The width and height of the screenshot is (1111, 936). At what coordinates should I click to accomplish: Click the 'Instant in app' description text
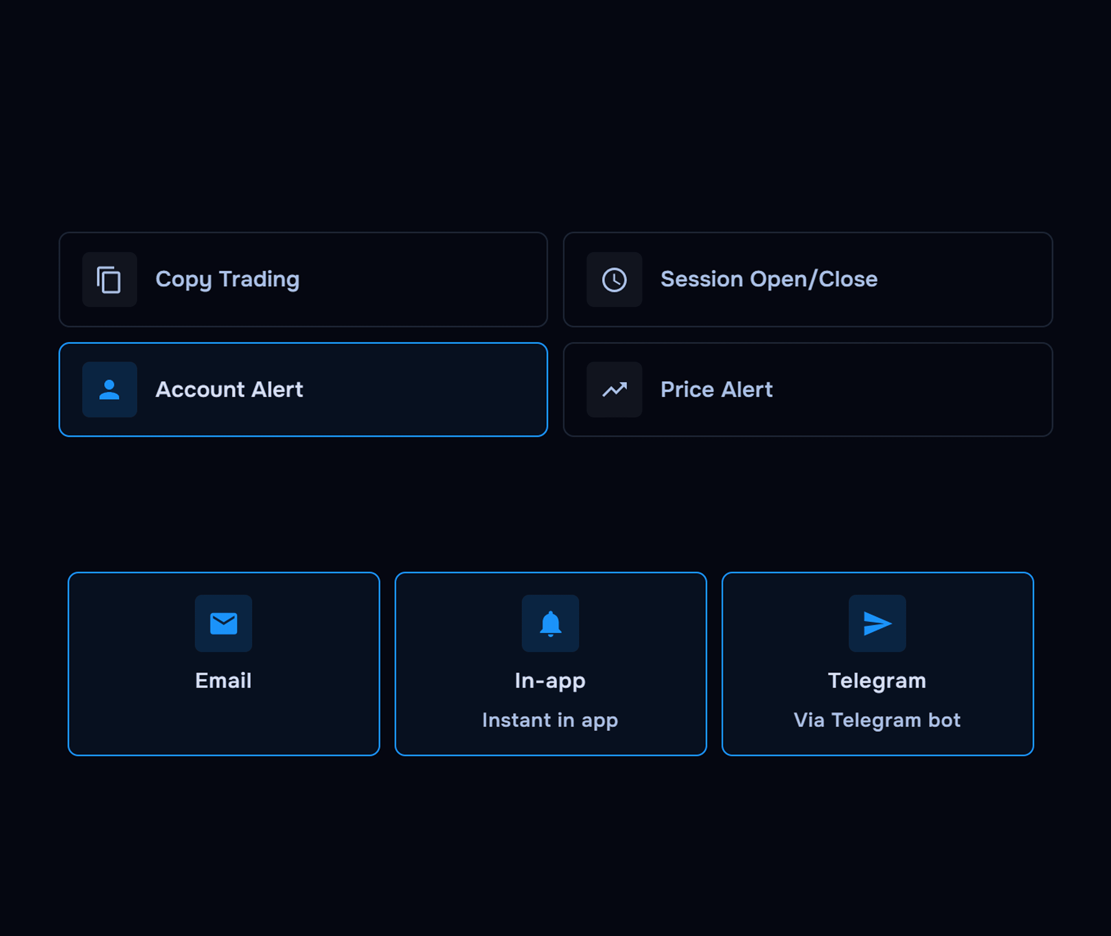pos(551,720)
